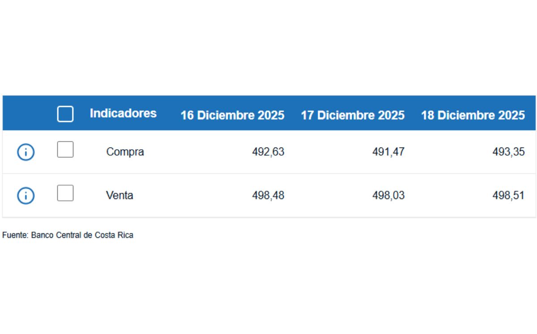Toggle the select-all checkbox in the header
The width and height of the screenshot is (537, 334).
[x=65, y=114]
